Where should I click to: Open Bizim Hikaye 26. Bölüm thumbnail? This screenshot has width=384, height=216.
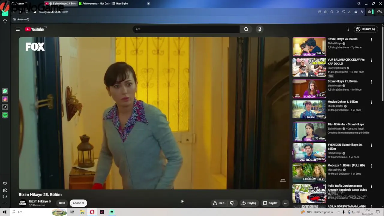point(309,46)
